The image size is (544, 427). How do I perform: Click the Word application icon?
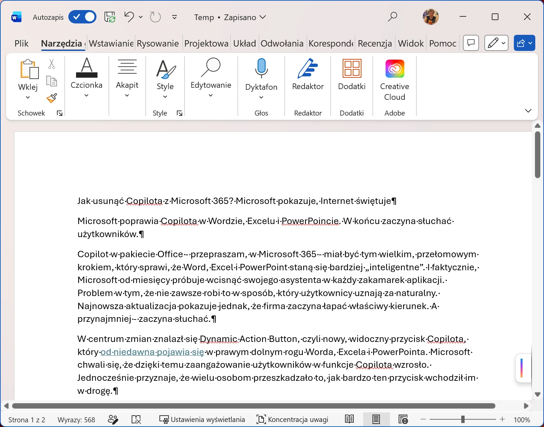[16, 17]
